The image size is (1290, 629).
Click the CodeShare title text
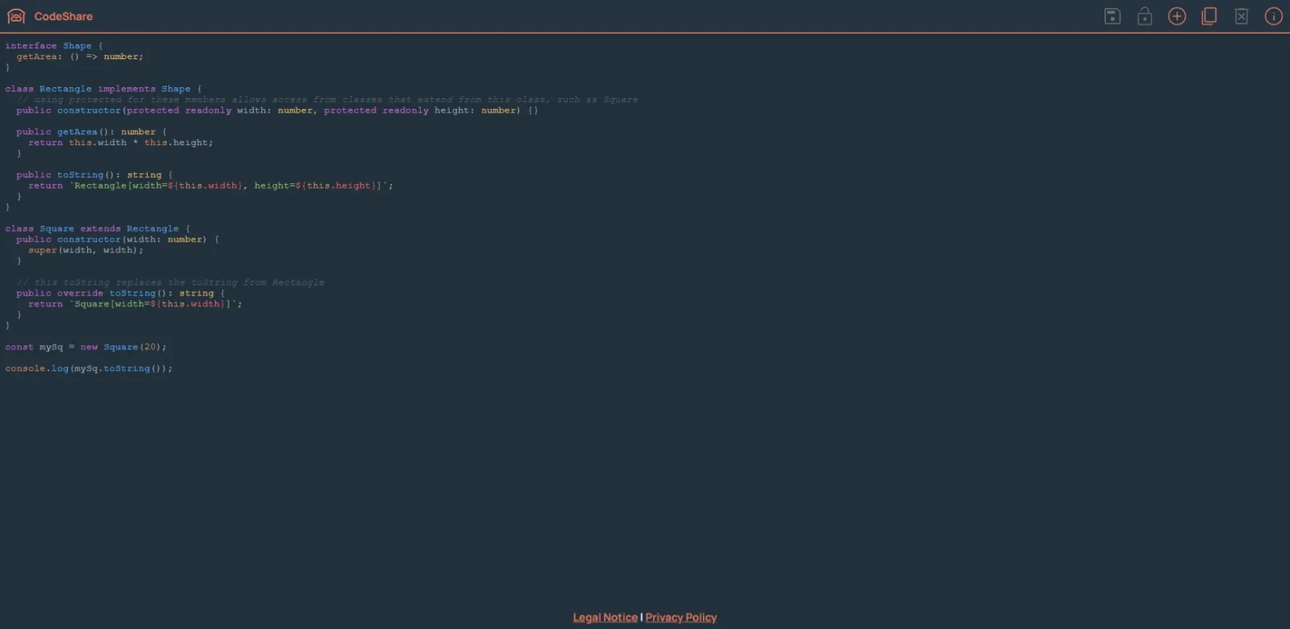point(63,16)
